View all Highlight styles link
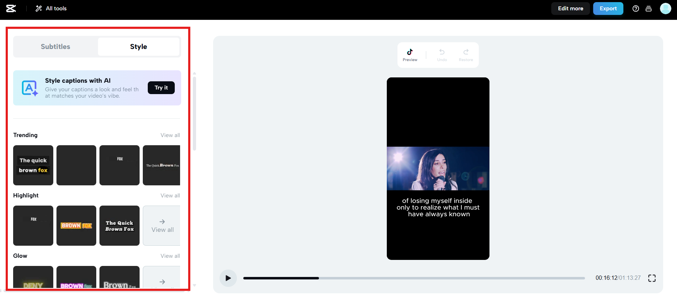677x305 pixels. (170, 196)
